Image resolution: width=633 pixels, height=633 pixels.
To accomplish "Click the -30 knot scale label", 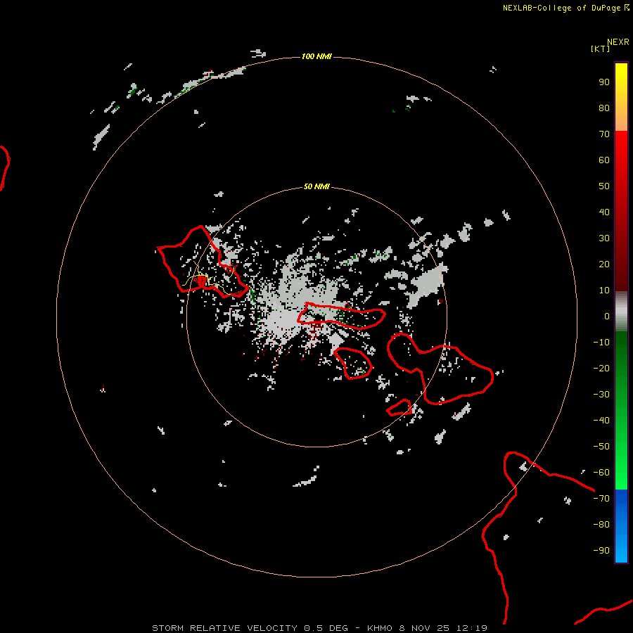I will coord(601,395).
